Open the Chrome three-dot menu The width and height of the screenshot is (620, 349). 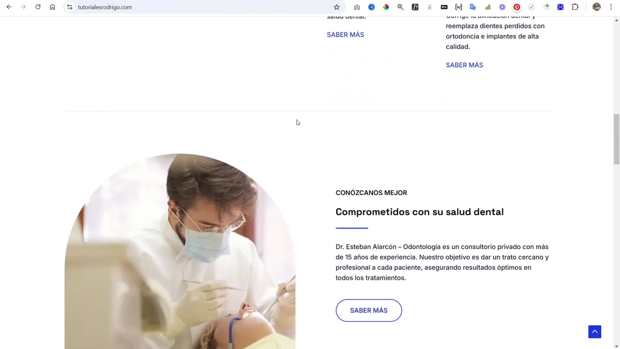pyautogui.click(x=611, y=7)
